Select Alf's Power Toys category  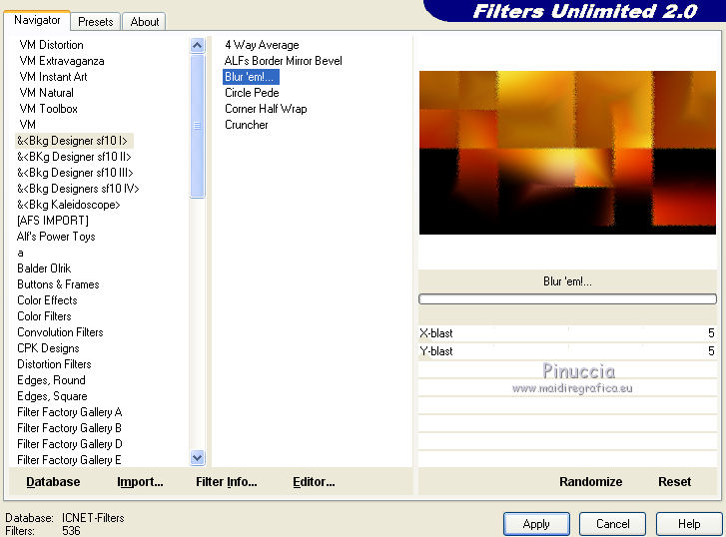(x=56, y=237)
